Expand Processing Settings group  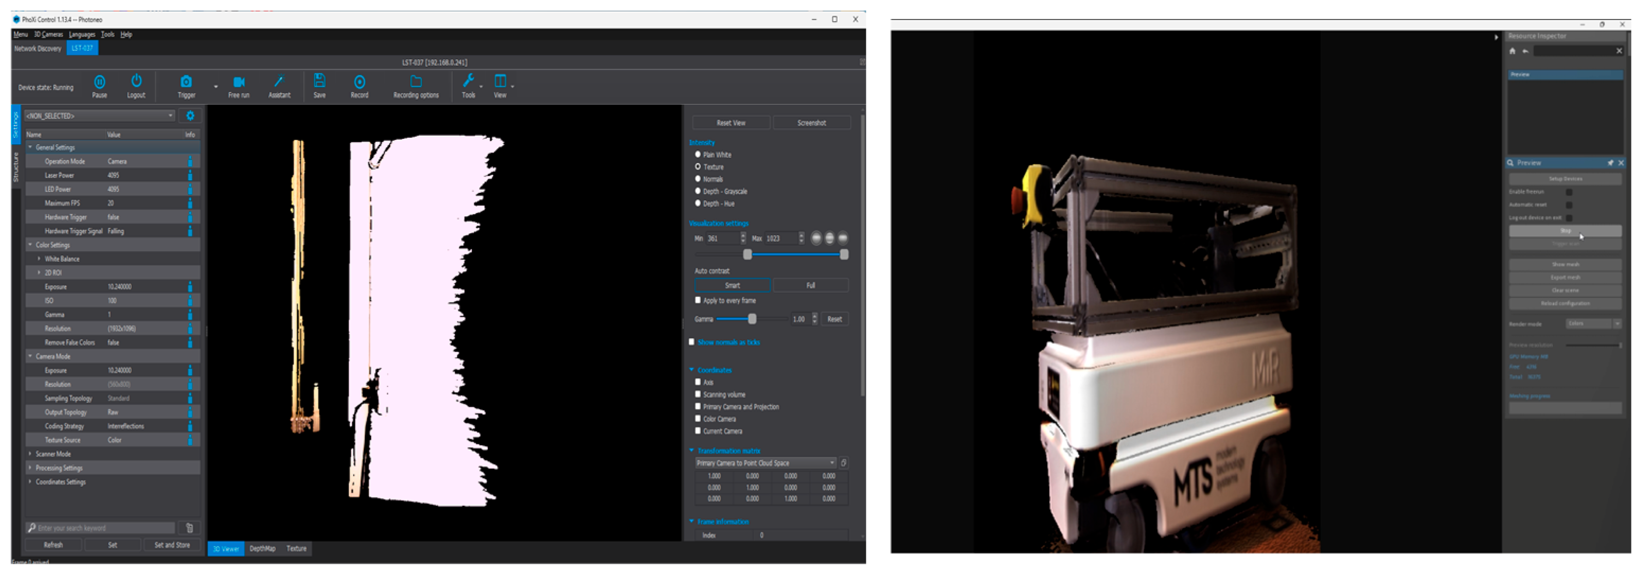point(30,468)
